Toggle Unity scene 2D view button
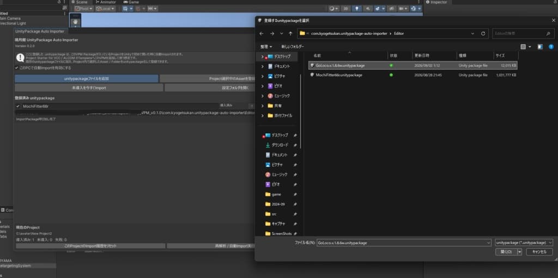This screenshot has height=278, width=558. [345, 9]
